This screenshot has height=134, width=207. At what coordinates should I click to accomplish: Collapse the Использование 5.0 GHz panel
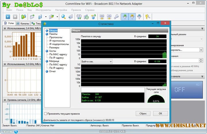point(5,64)
